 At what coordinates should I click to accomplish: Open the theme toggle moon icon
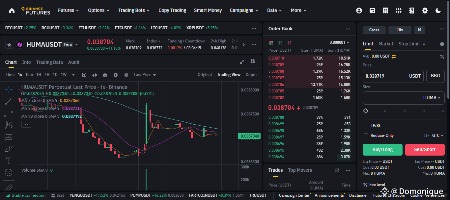(x=438, y=10)
